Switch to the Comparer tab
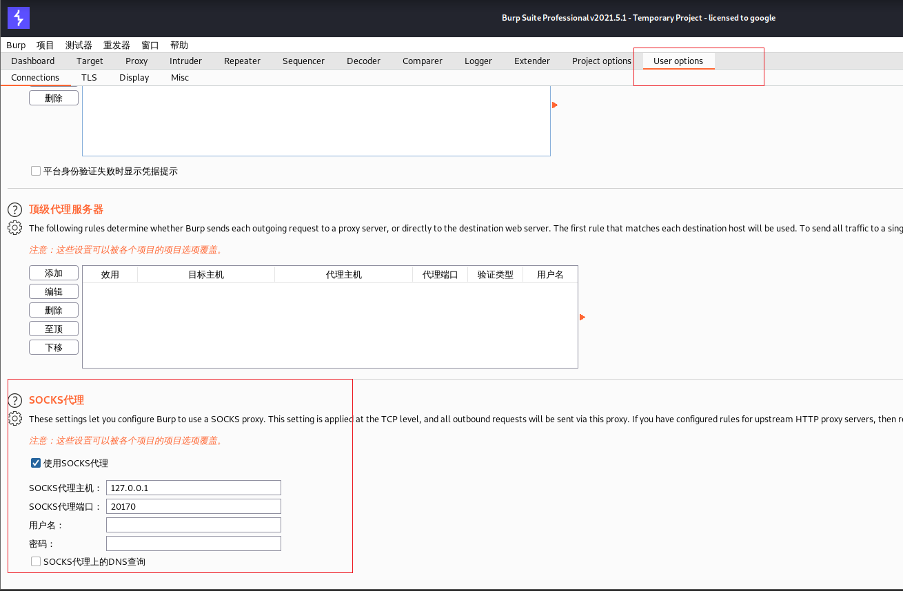 pos(423,61)
